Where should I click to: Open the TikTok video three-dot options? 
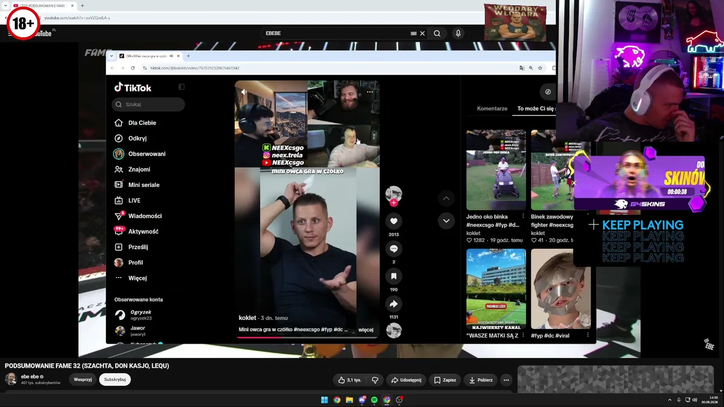[370, 92]
